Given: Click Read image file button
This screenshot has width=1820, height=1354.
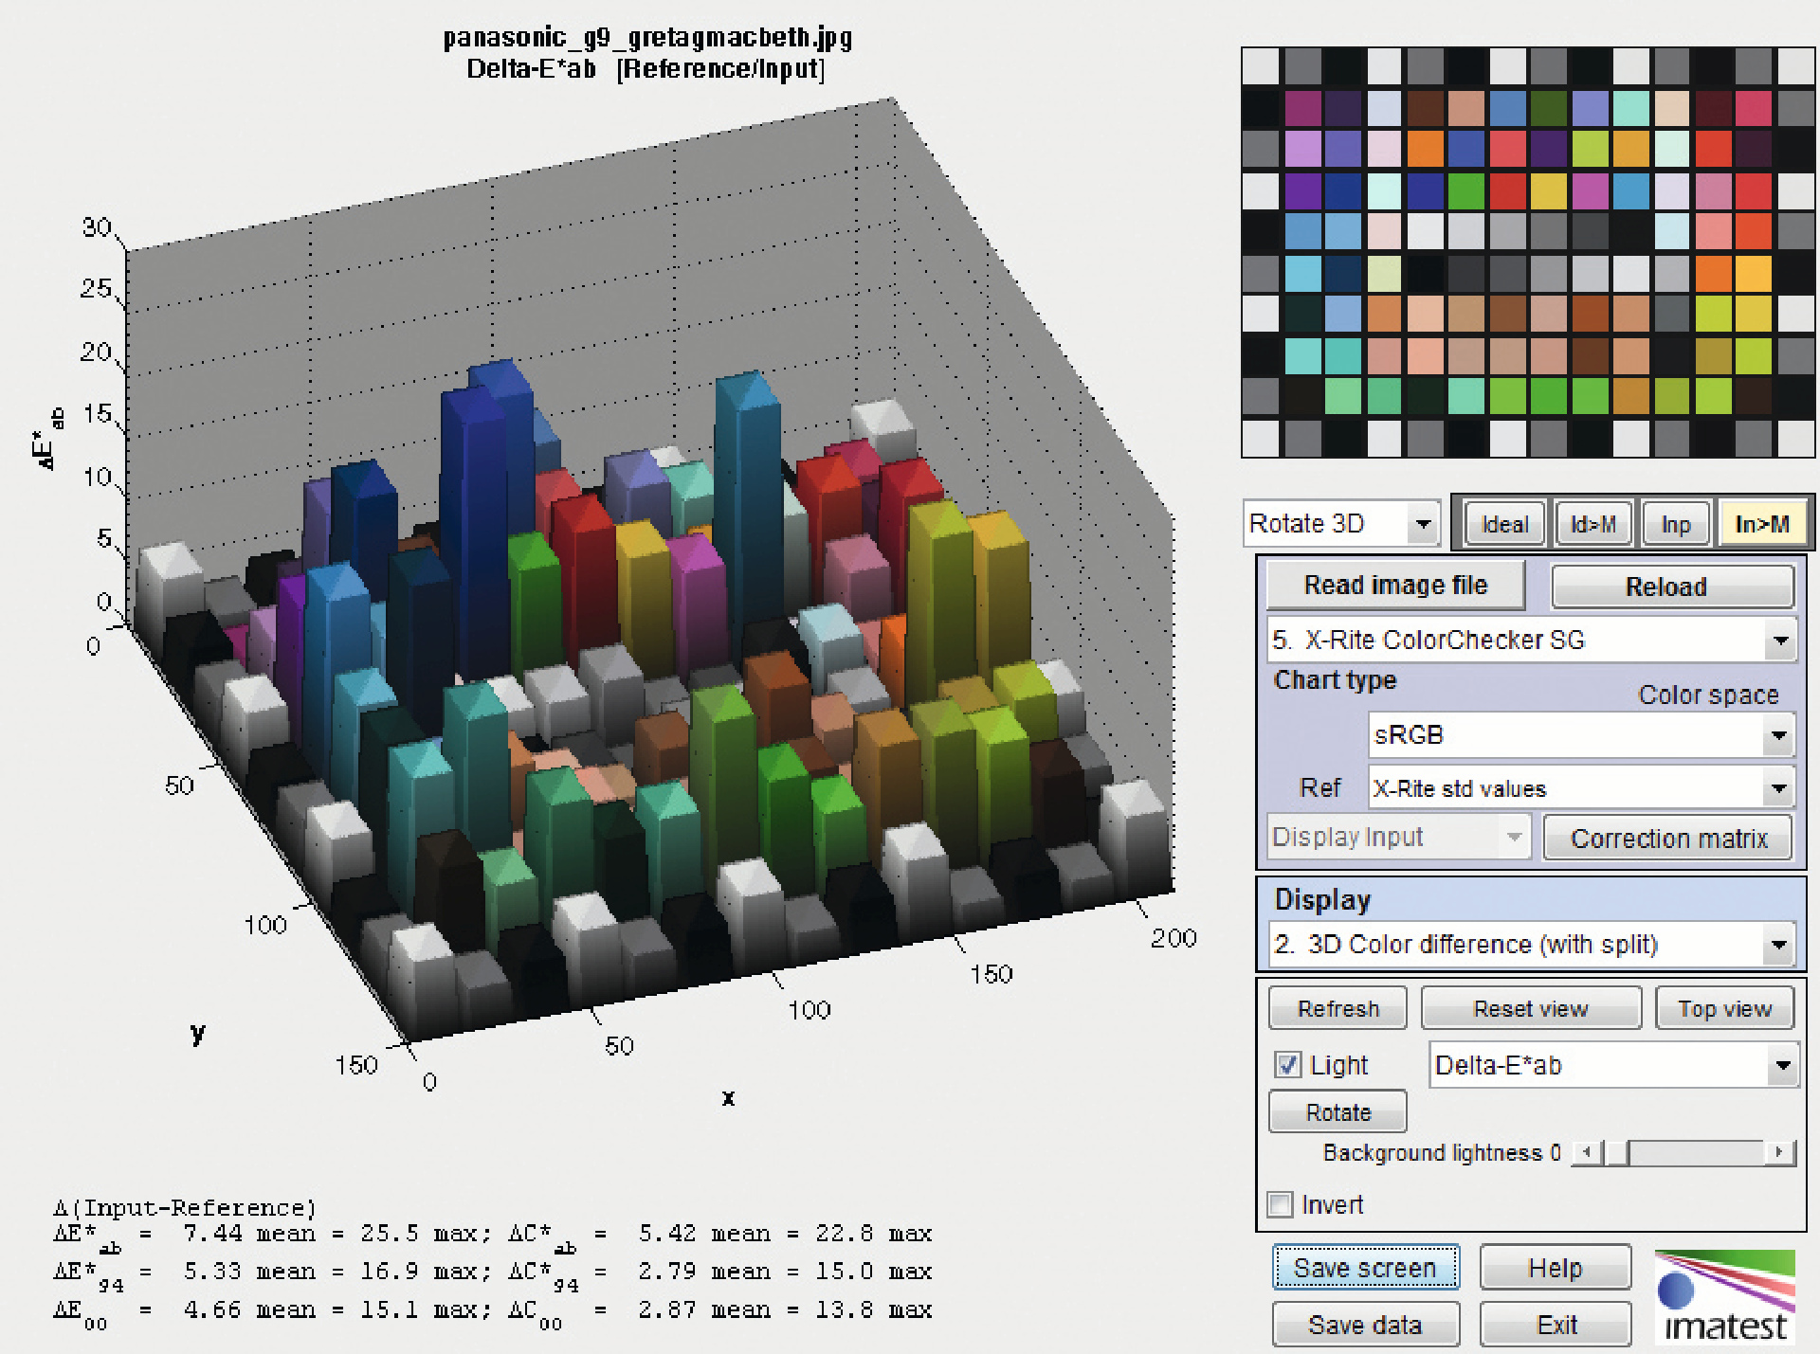Looking at the screenshot, I should tap(1395, 586).
